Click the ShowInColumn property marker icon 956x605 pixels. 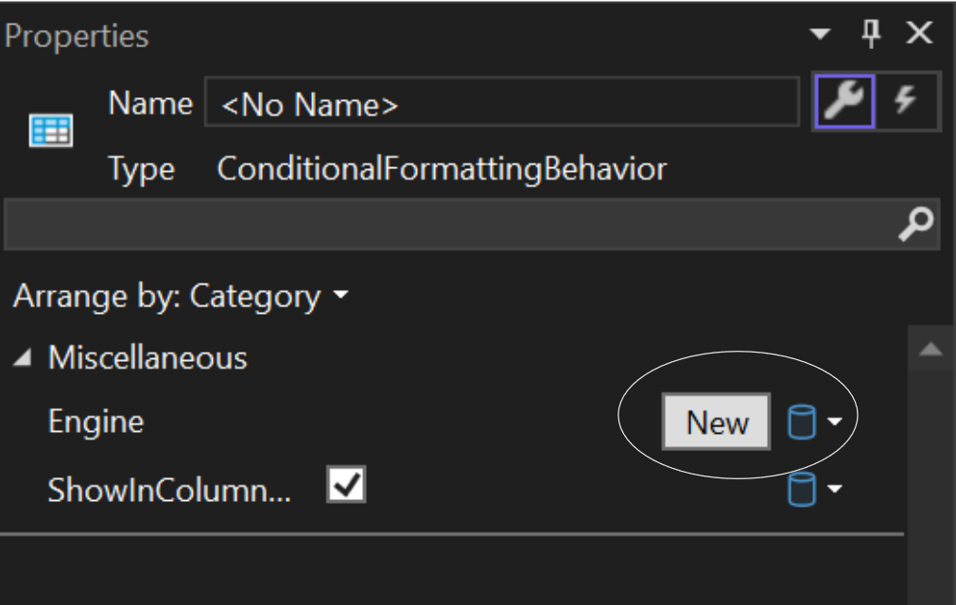click(801, 490)
